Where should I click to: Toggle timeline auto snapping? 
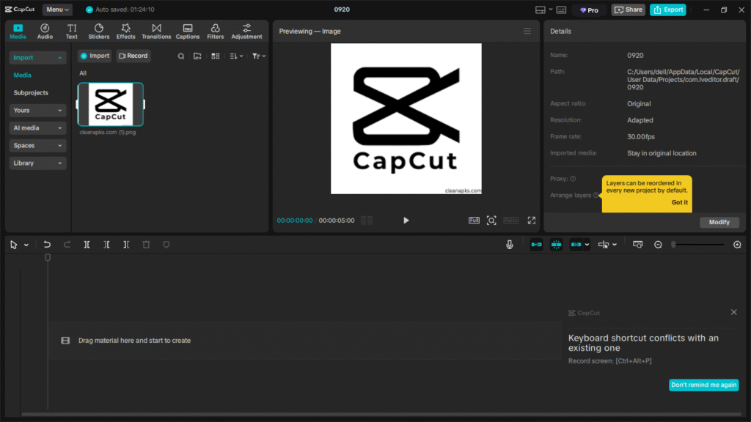pos(556,245)
